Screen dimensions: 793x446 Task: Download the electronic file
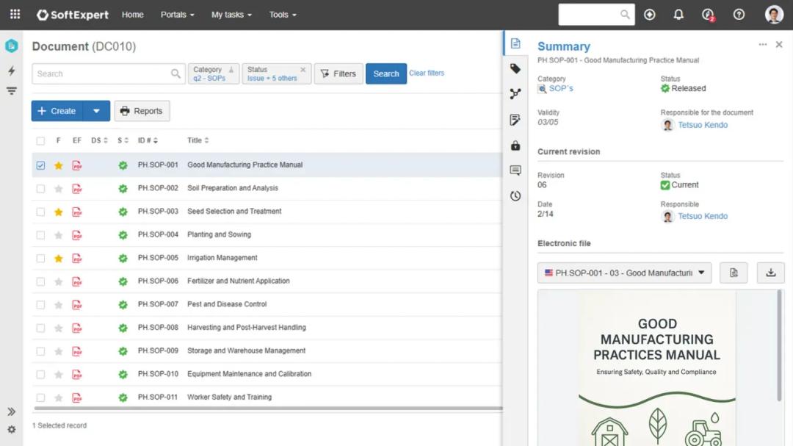click(770, 273)
